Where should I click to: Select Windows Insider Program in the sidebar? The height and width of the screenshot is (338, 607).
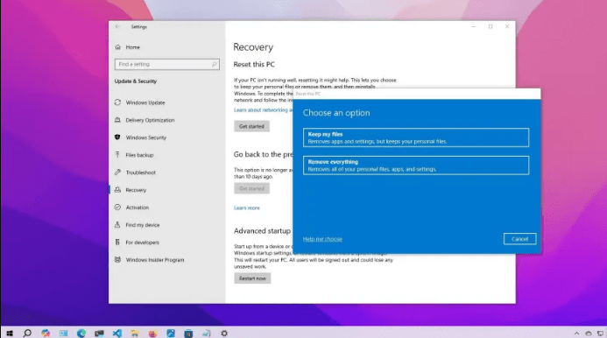166,259
